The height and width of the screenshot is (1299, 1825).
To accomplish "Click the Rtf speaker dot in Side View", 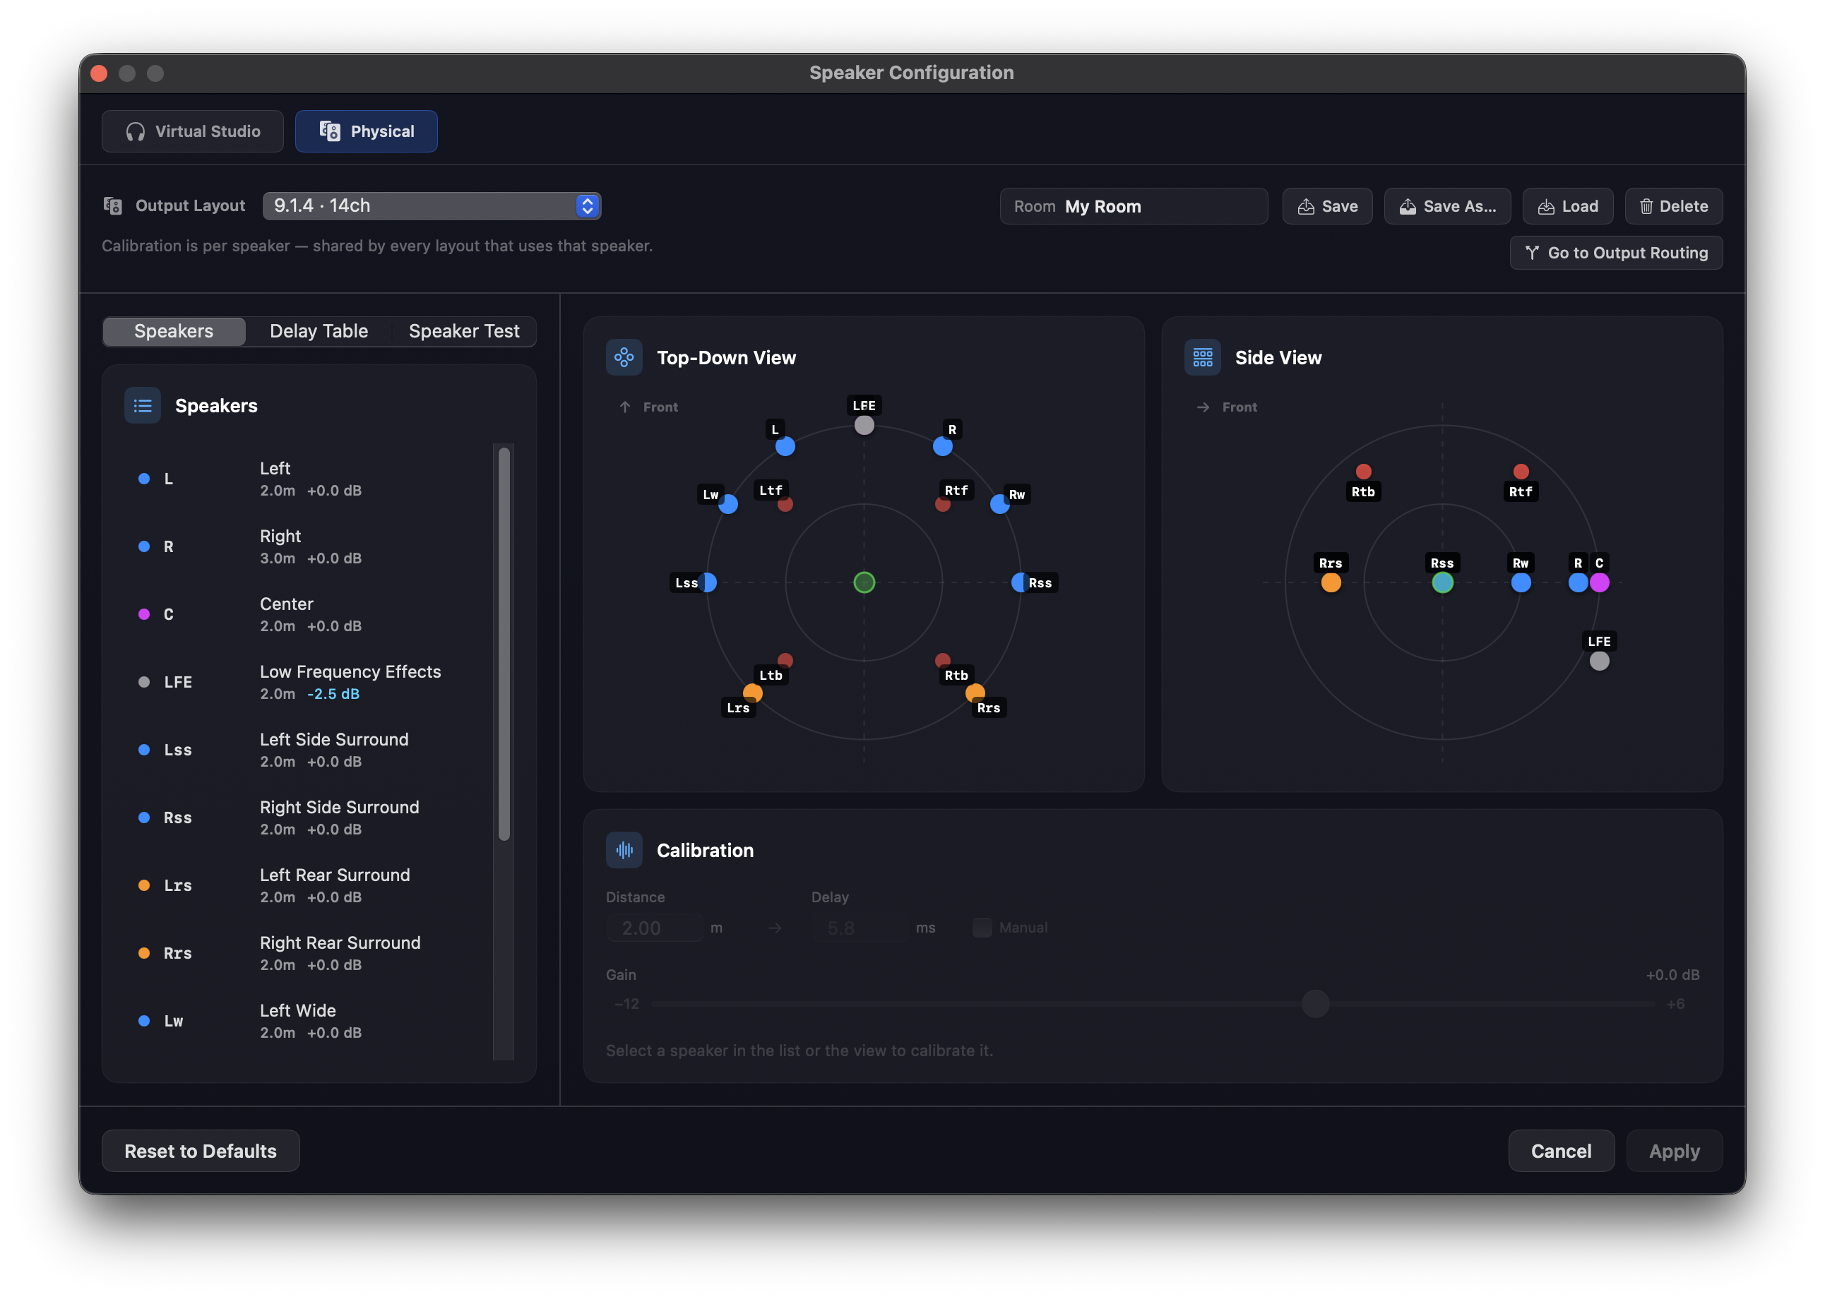I will click(1521, 472).
